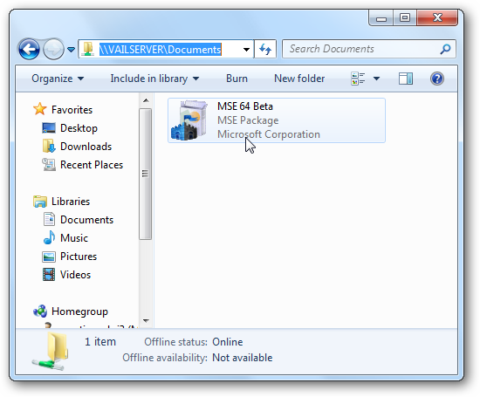The width and height of the screenshot is (480, 397).
Task: Open the Documents library
Action: click(86, 220)
